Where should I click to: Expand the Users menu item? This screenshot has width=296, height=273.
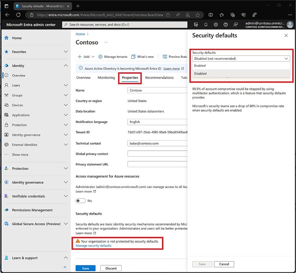pos(65,85)
